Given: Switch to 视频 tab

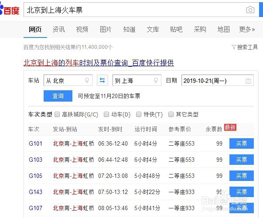Looking at the screenshot, I should point(82,30).
